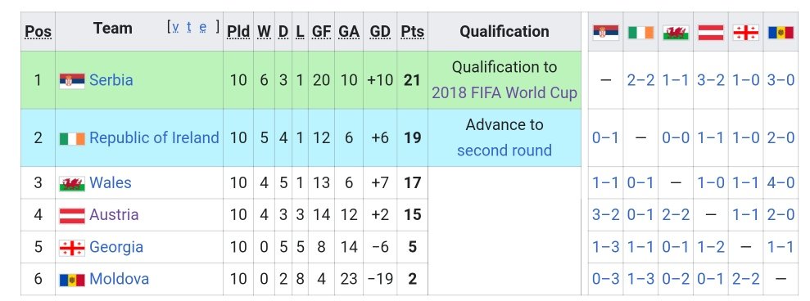This screenshot has width=810, height=301.
Task: Click the Georgia flag in the results header
Action: [746, 33]
